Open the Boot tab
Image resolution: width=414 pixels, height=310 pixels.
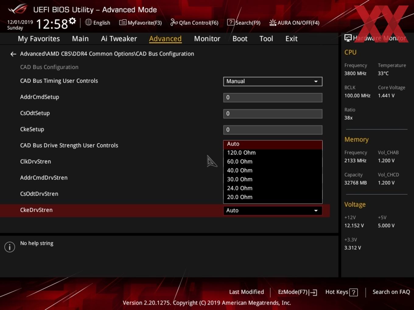pos(240,39)
